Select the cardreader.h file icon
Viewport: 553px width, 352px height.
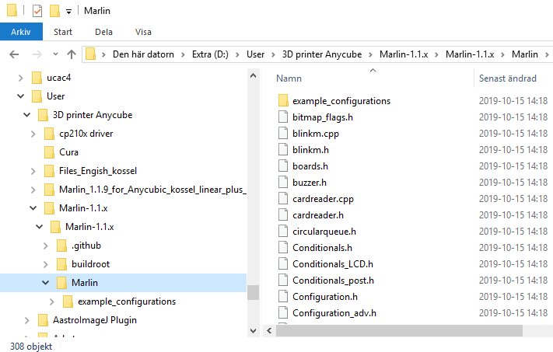(x=283, y=214)
